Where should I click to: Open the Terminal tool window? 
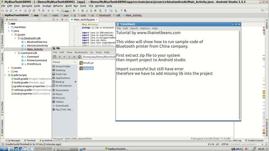(30, 141)
